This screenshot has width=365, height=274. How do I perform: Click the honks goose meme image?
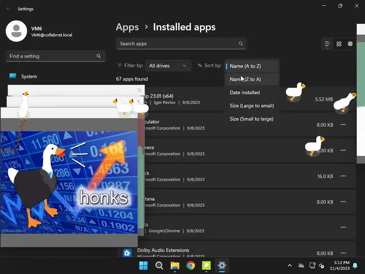69,182
